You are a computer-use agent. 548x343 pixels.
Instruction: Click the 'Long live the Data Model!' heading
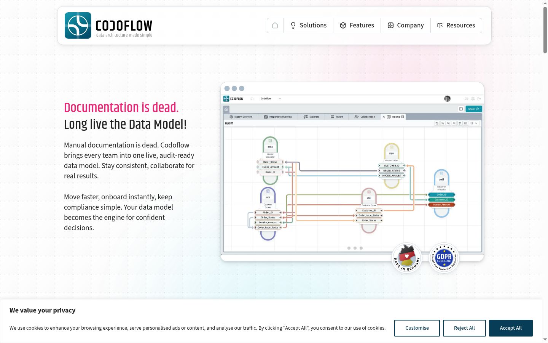pos(125,124)
